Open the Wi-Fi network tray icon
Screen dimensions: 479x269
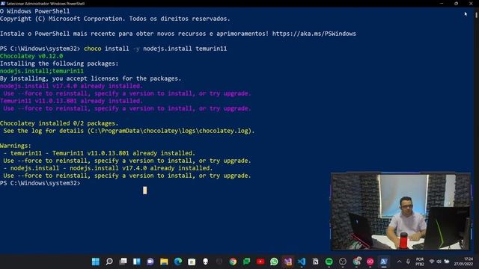432,262
